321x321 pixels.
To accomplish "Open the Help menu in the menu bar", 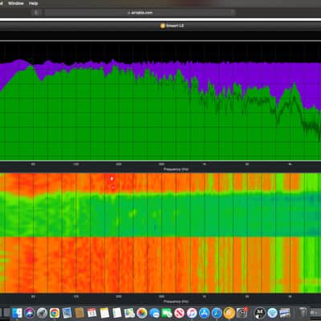I will pos(33,3).
